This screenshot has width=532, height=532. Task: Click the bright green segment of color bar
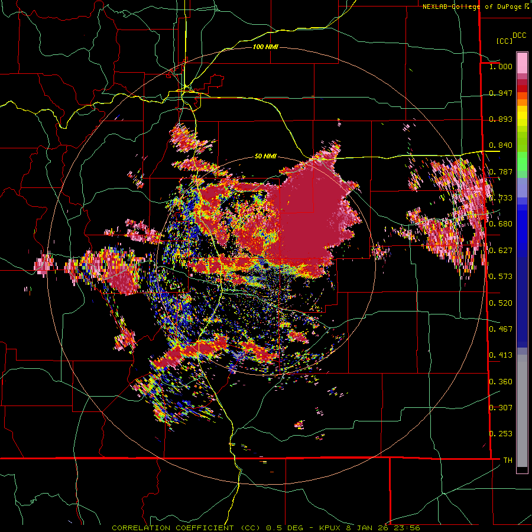click(522, 161)
